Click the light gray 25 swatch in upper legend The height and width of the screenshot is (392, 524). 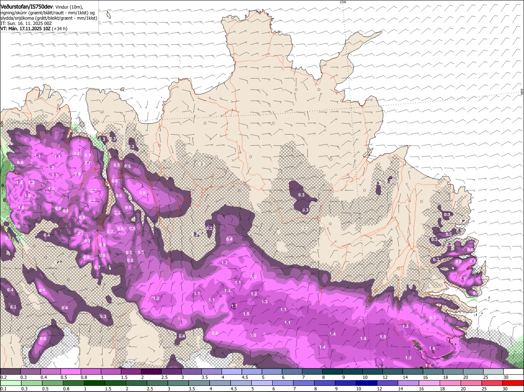(x=493, y=371)
